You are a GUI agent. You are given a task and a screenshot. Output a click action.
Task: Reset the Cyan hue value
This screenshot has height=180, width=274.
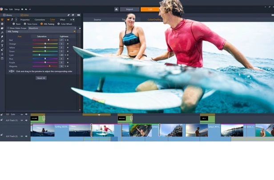click(65, 55)
